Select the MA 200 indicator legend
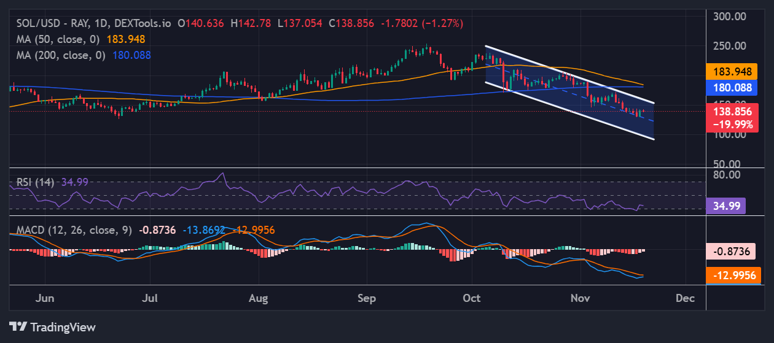Screen dimensions: 774x343 click(x=62, y=55)
